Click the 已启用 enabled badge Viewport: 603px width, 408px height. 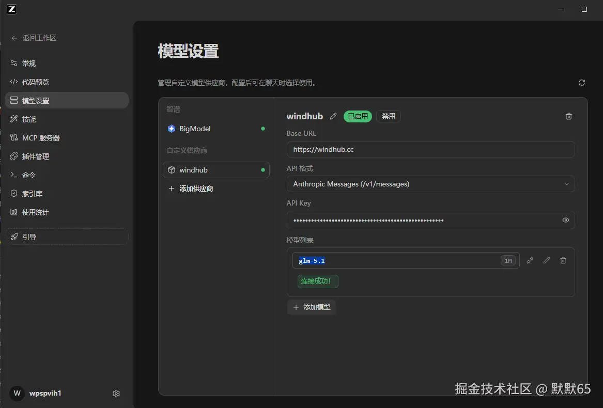click(x=358, y=116)
